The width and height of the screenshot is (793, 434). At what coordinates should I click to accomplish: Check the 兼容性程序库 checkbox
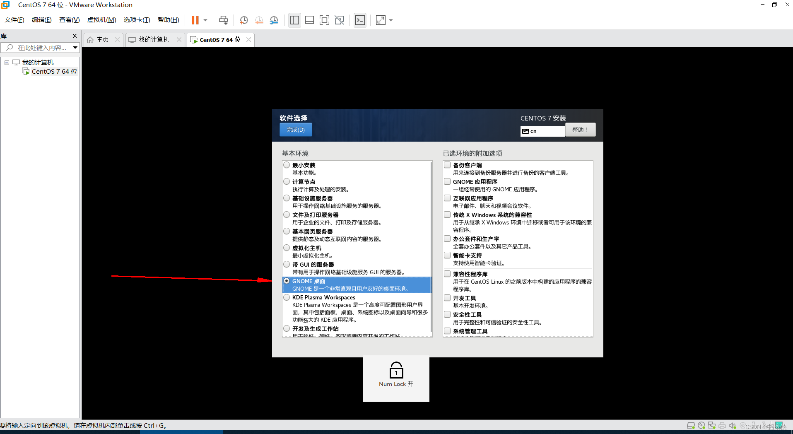[x=447, y=274]
